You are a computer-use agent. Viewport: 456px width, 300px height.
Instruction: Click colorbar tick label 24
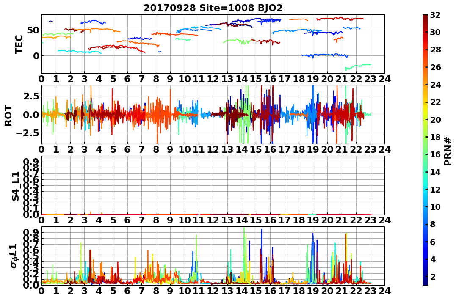pyautogui.click(x=435, y=85)
